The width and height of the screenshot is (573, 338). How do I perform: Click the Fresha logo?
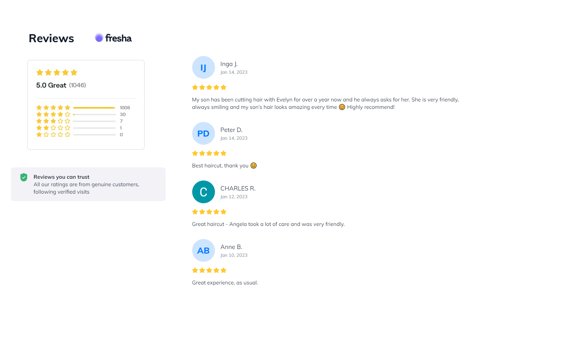(x=113, y=38)
